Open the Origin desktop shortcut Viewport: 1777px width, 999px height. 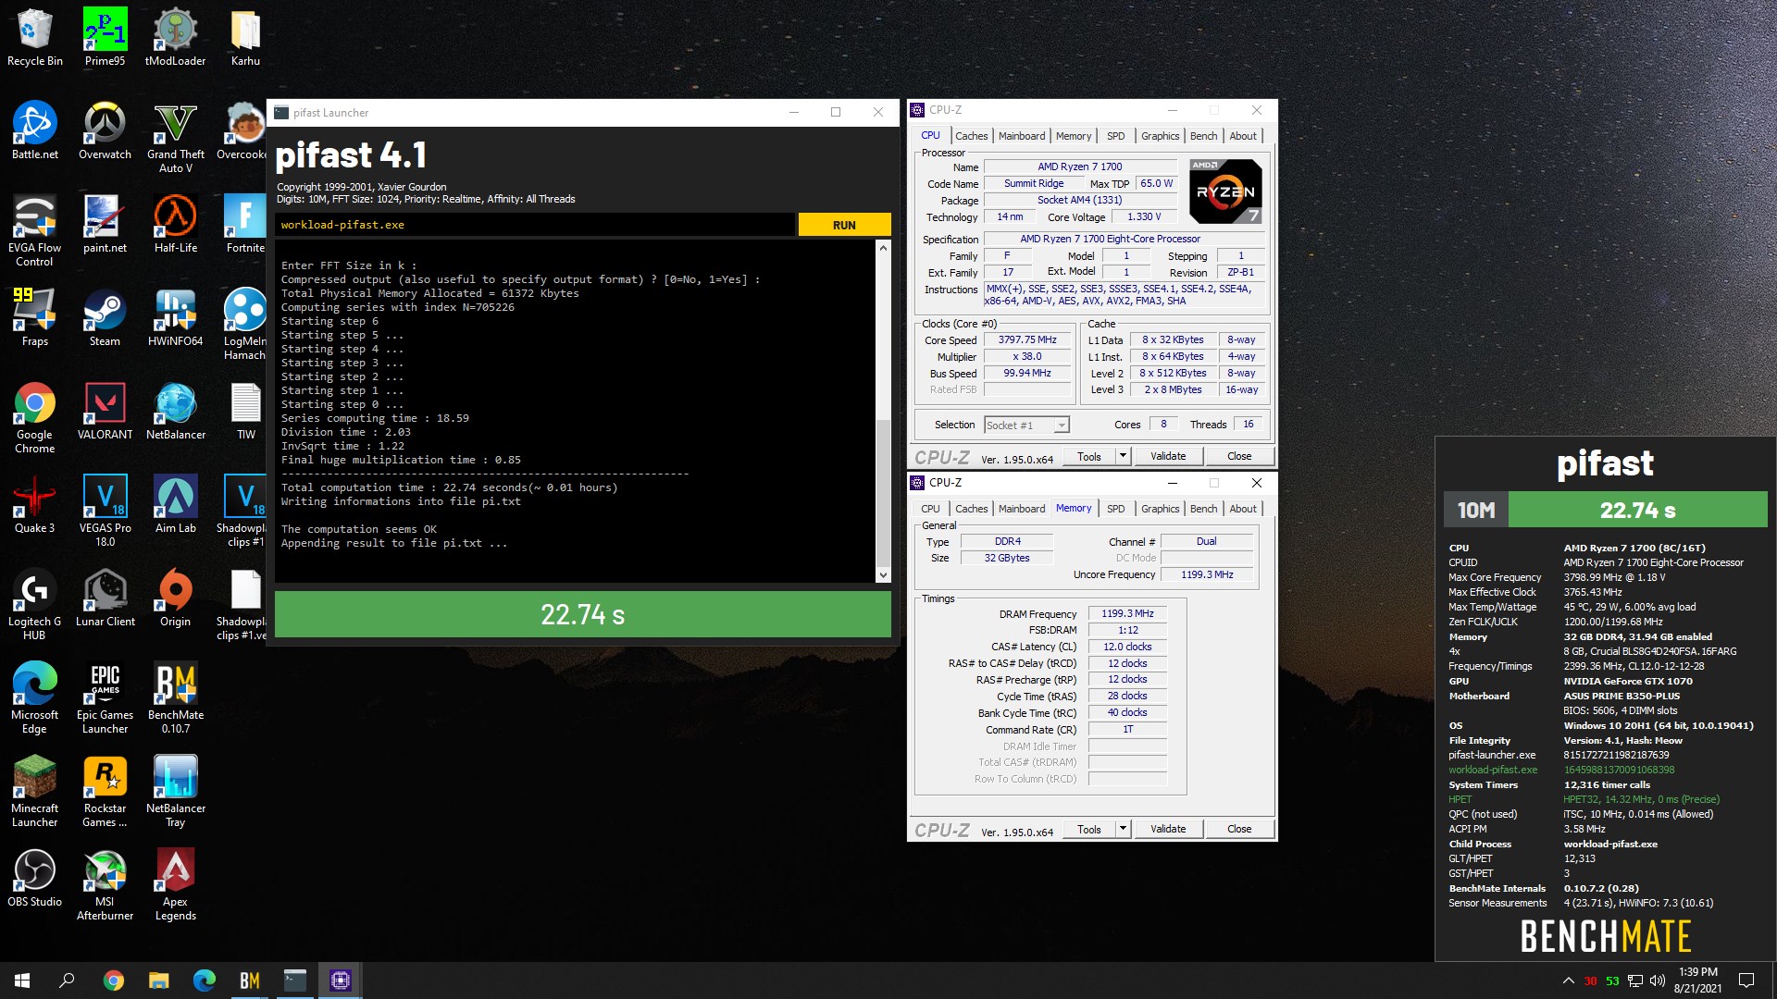pyautogui.click(x=175, y=598)
